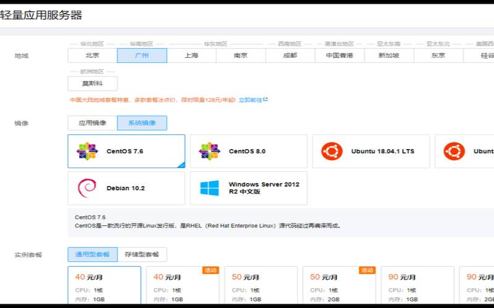Click the 轻量应用服务器 page title
Image resolution: width=494 pixels, height=308 pixels.
(41, 15)
